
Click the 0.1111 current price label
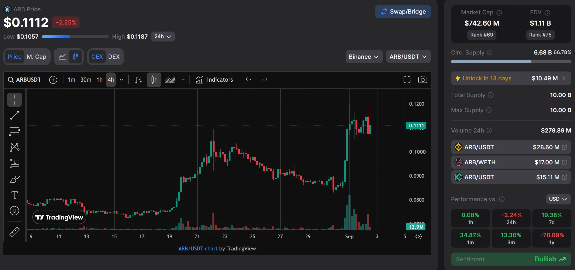click(x=416, y=125)
